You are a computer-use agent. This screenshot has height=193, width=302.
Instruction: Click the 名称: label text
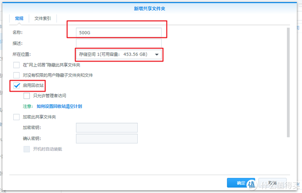(x=17, y=32)
